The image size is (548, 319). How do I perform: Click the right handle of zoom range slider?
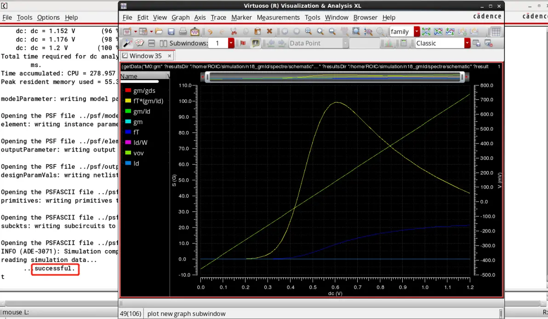click(x=462, y=77)
